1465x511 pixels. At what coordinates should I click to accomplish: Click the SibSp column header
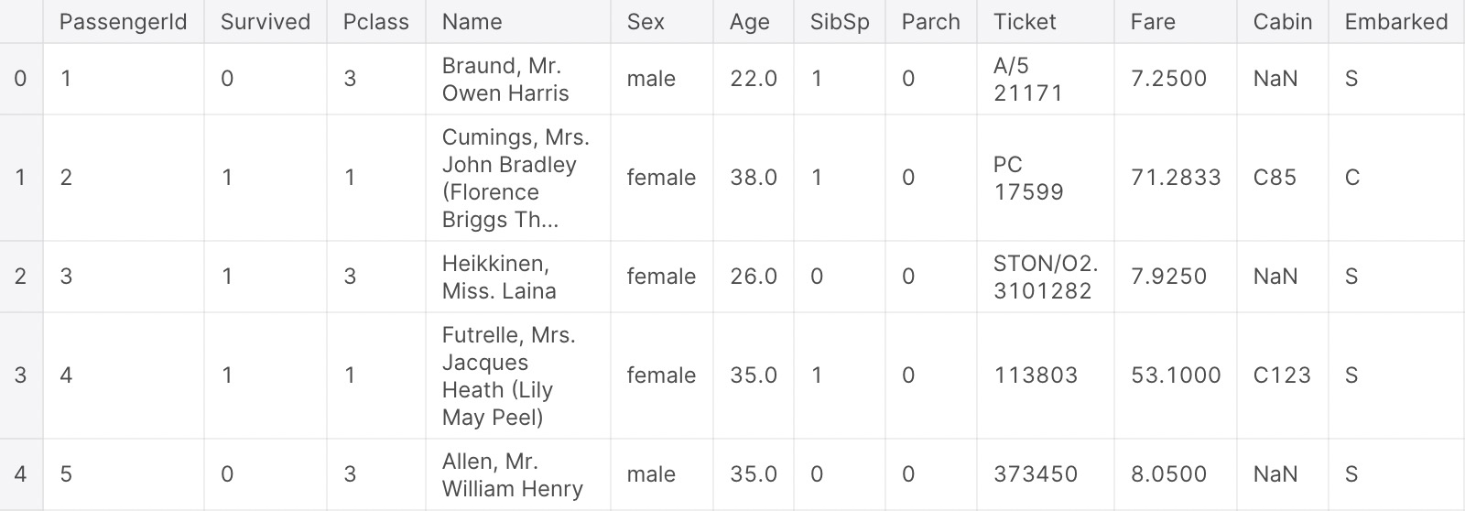coord(840,22)
